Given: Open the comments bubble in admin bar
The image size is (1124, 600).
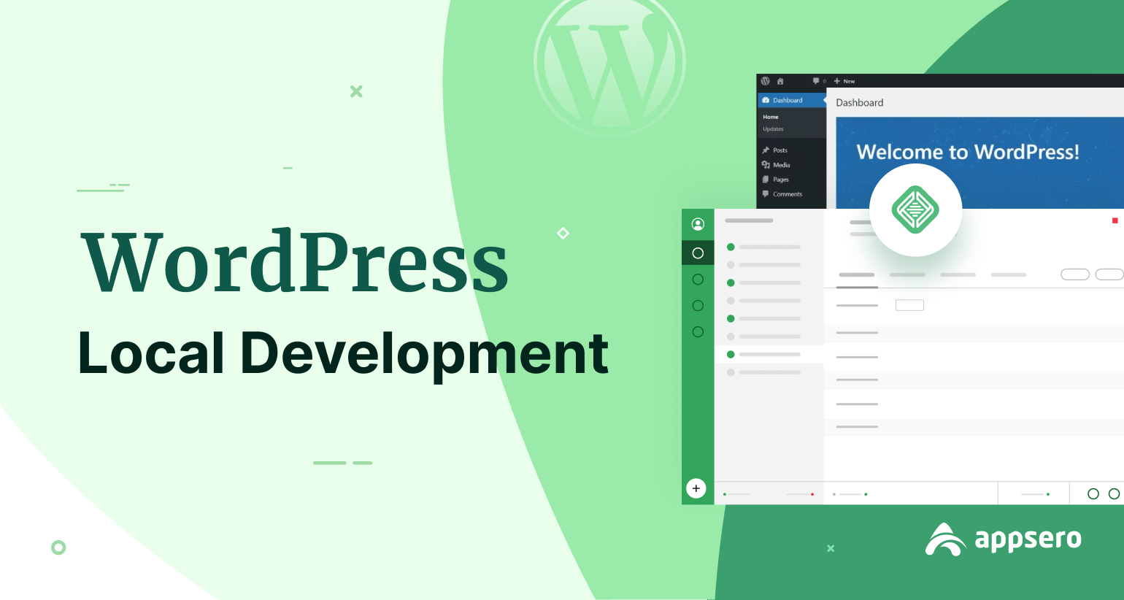Looking at the screenshot, I should pyautogui.click(x=816, y=81).
